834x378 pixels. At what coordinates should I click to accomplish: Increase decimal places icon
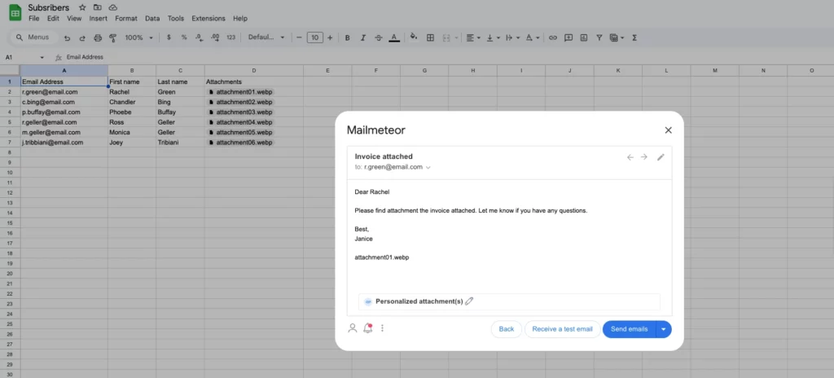[x=215, y=37]
